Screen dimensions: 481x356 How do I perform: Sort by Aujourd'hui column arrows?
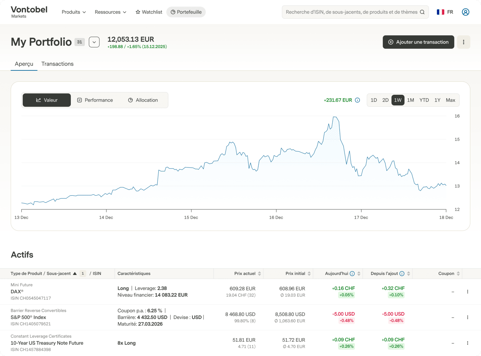pos(359,274)
